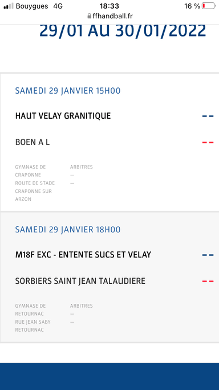
Task: Open the BOEN A L team
Action: 33,142
